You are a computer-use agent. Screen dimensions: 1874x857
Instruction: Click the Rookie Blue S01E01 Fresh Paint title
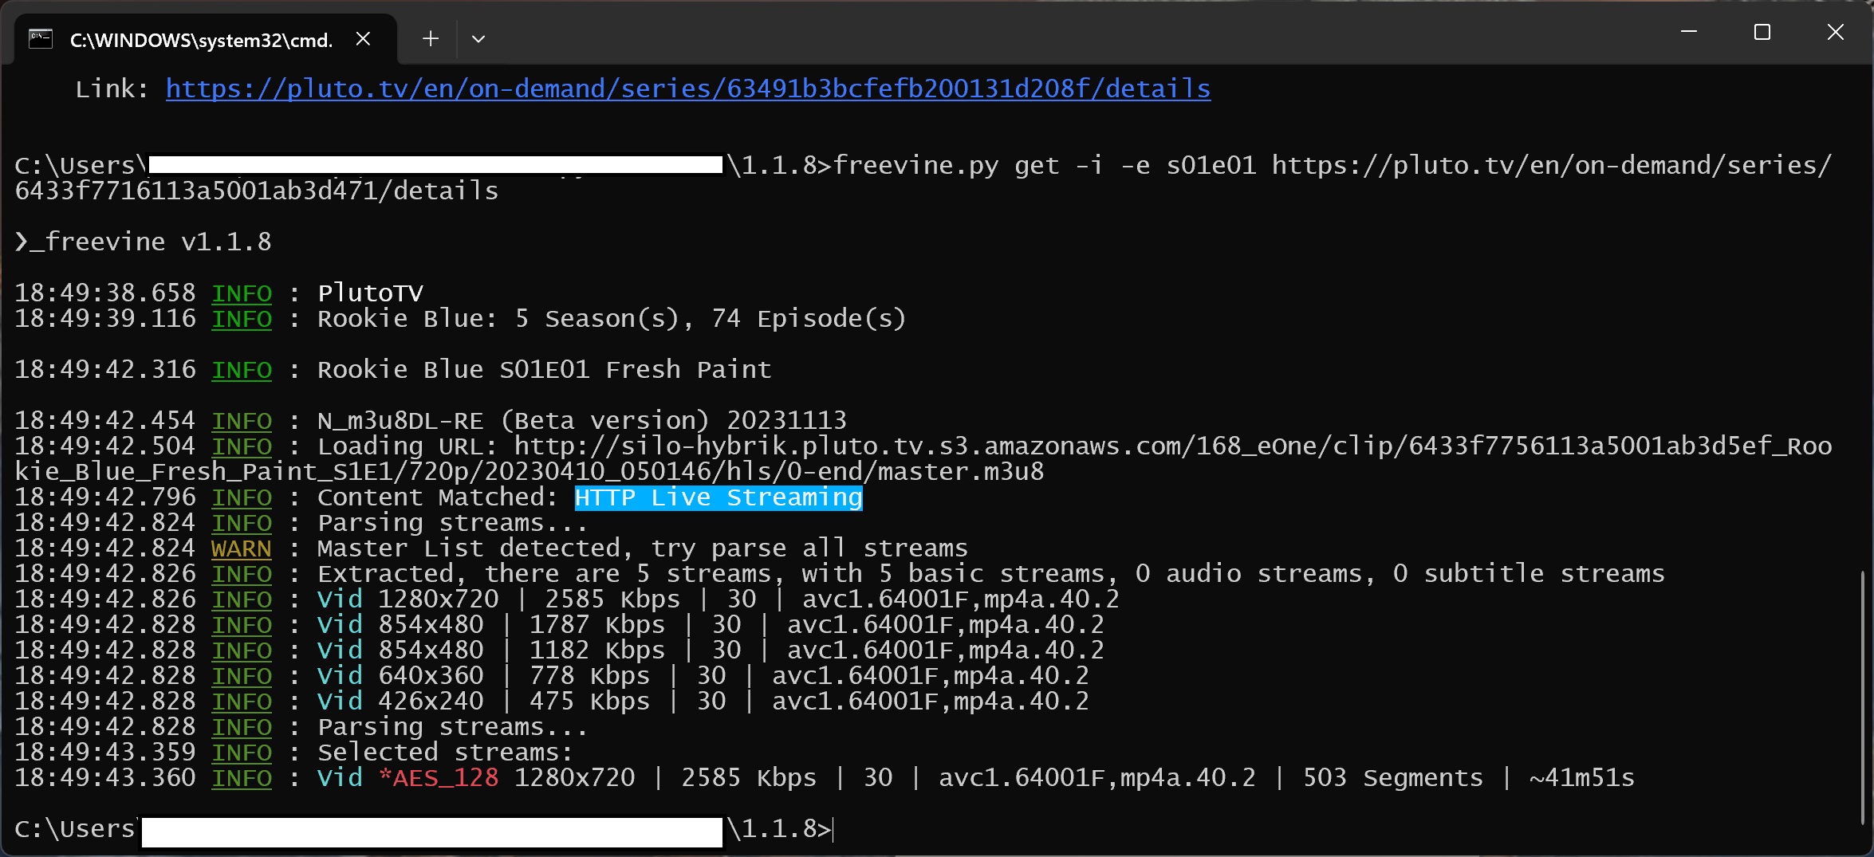tap(544, 369)
